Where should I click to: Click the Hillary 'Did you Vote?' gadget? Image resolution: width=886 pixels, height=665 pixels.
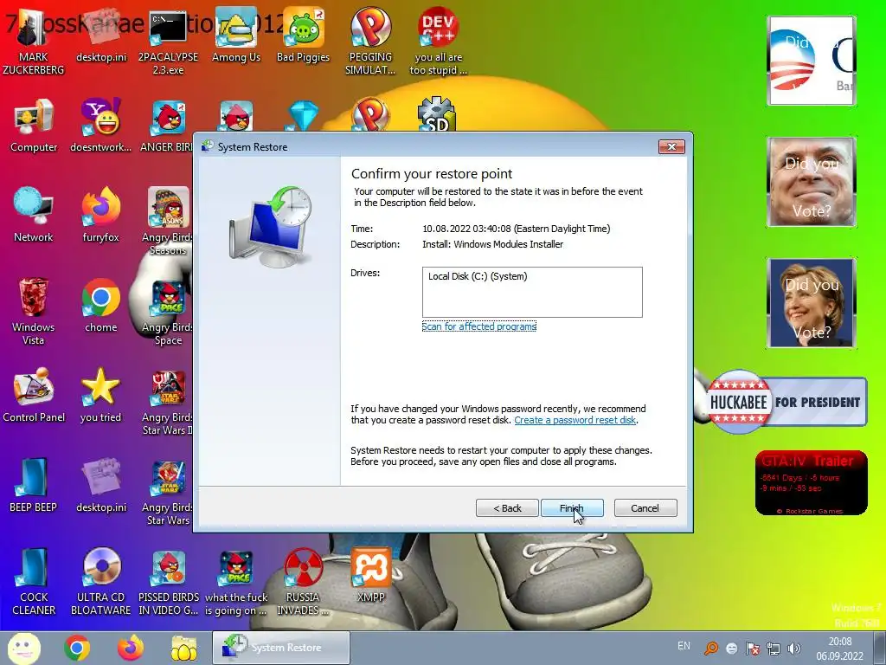pyautogui.click(x=812, y=303)
